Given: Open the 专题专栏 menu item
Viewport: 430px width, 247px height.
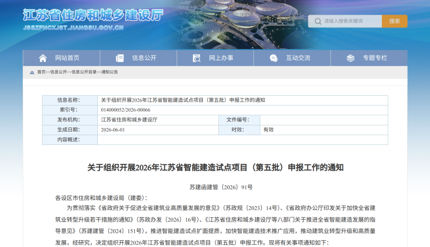Looking at the screenshot, I should tap(369, 58).
